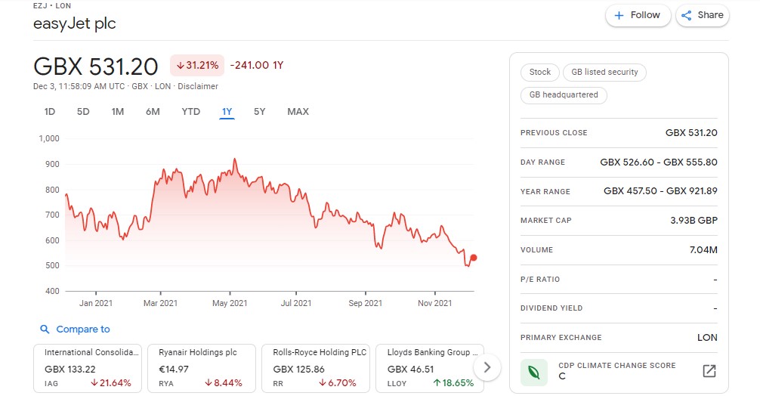Image resolution: width=760 pixels, height=396 pixels.
Task: Click Ryanair's €14.97 price
Action: (x=174, y=370)
